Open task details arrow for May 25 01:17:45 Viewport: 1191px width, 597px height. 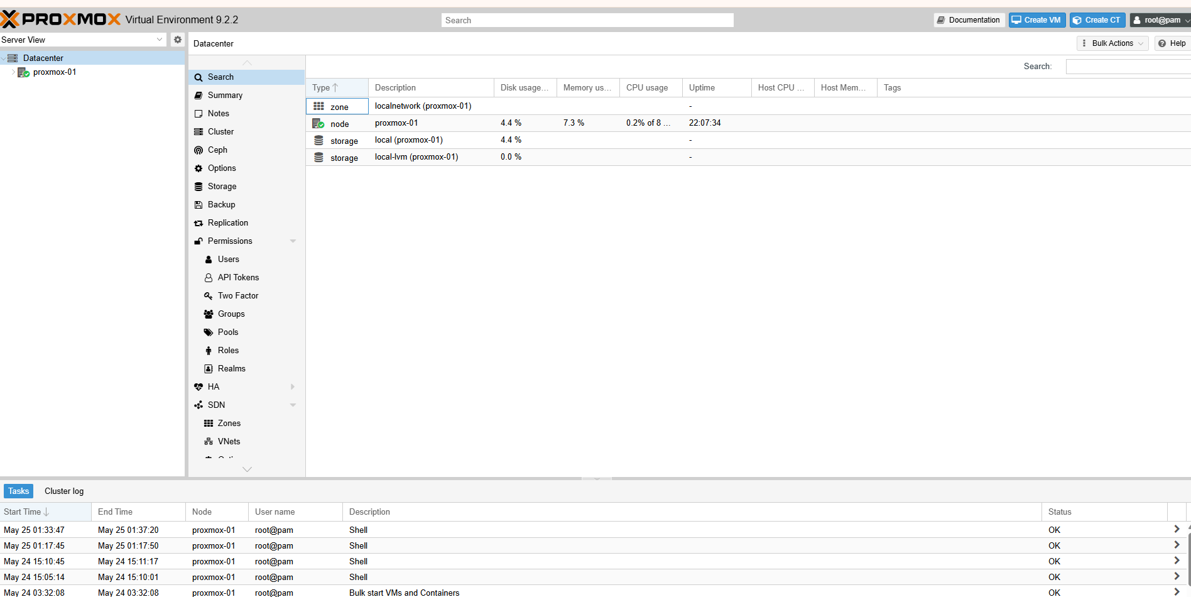click(1177, 545)
